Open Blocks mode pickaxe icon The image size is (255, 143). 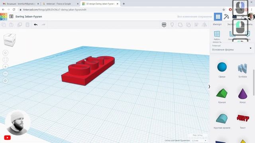pos(226,17)
